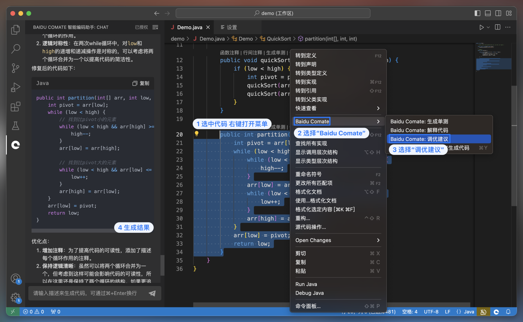The width and height of the screenshot is (523, 322).
Task: Open the Explorer files icon in activity bar
Action: (x=16, y=30)
